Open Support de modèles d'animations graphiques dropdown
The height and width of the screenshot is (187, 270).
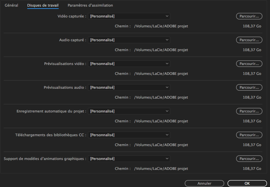tap(129, 159)
